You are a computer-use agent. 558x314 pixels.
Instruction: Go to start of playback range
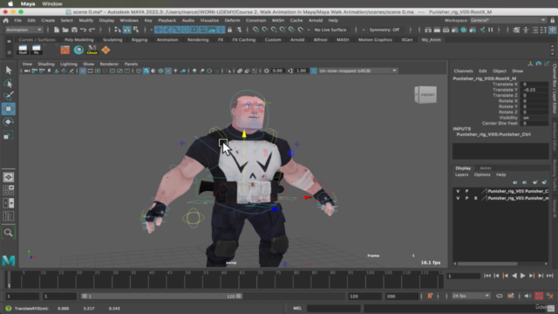(487, 276)
